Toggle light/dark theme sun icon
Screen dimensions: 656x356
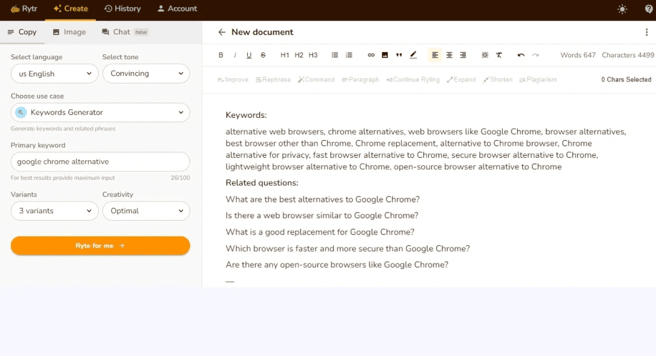coord(622,9)
